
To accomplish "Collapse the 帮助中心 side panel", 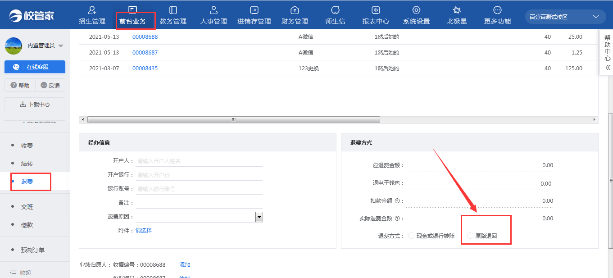I will tap(608, 68).
